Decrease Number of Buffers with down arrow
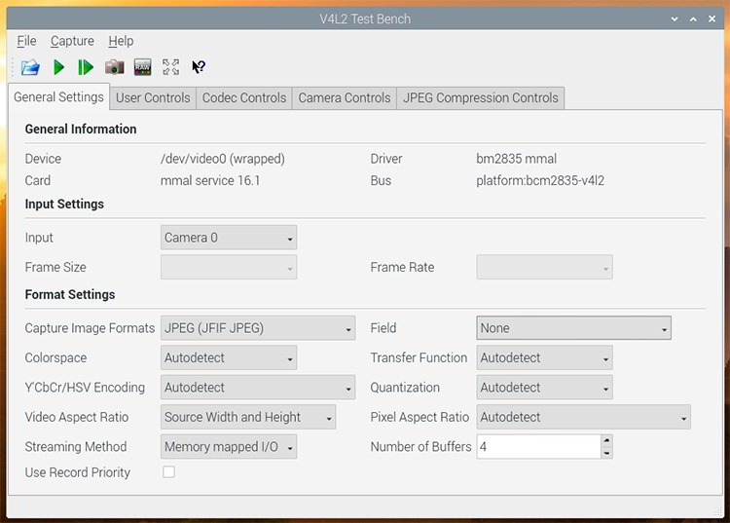The image size is (730, 523). tap(606, 453)
